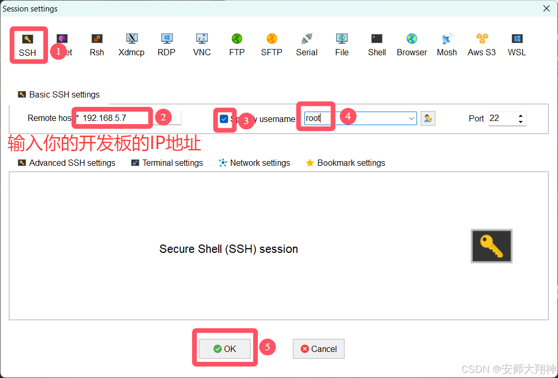The width and height of the screenshot is (558, 378).
Task: Click the Cancel button
Action: tap(318, 349)
